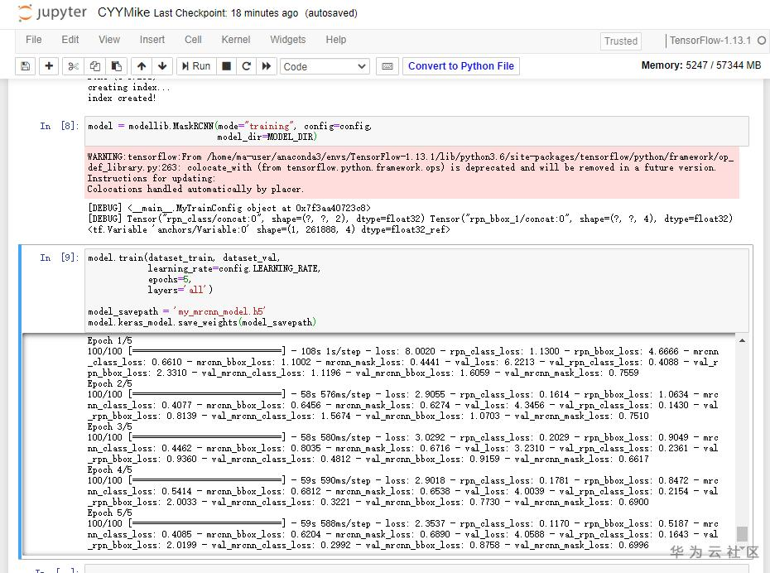Viewport: 770px width, 573px height.
Task: Click the TensorFlow-1.13.1 kernel name
Action: click(x=710, y=41)
